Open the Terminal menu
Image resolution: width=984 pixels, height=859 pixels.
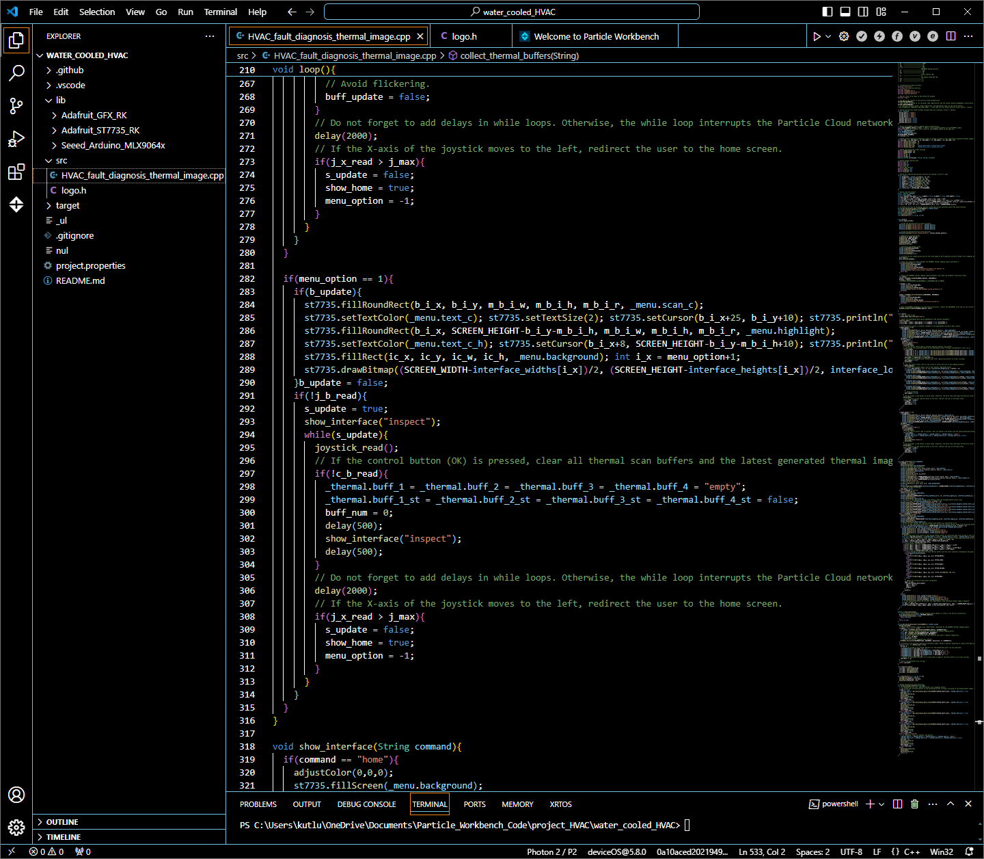tap(220, 12)
